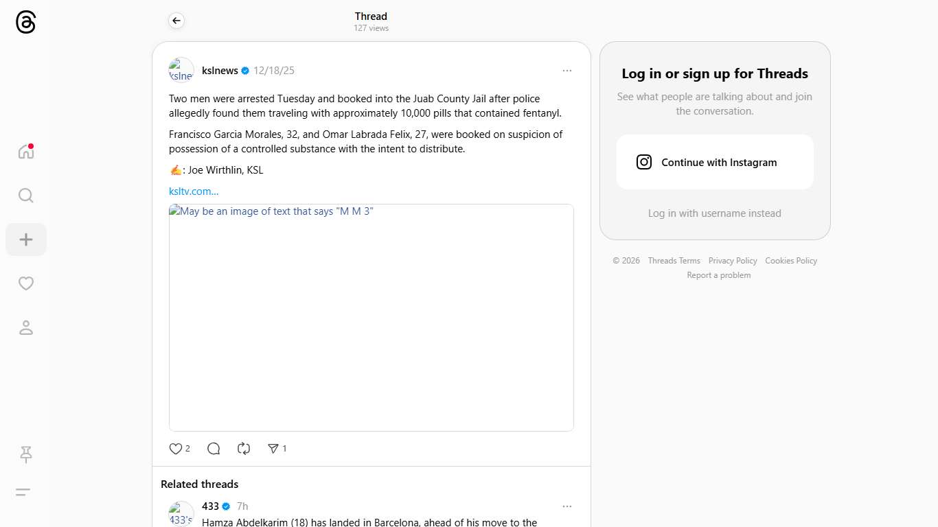Click the Create new thread plus icon
The image size is (938, 527).
click(x=26, y=239)
